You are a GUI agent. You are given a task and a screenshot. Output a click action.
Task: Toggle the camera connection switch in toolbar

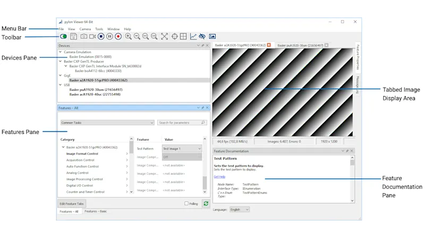(64, 37)
